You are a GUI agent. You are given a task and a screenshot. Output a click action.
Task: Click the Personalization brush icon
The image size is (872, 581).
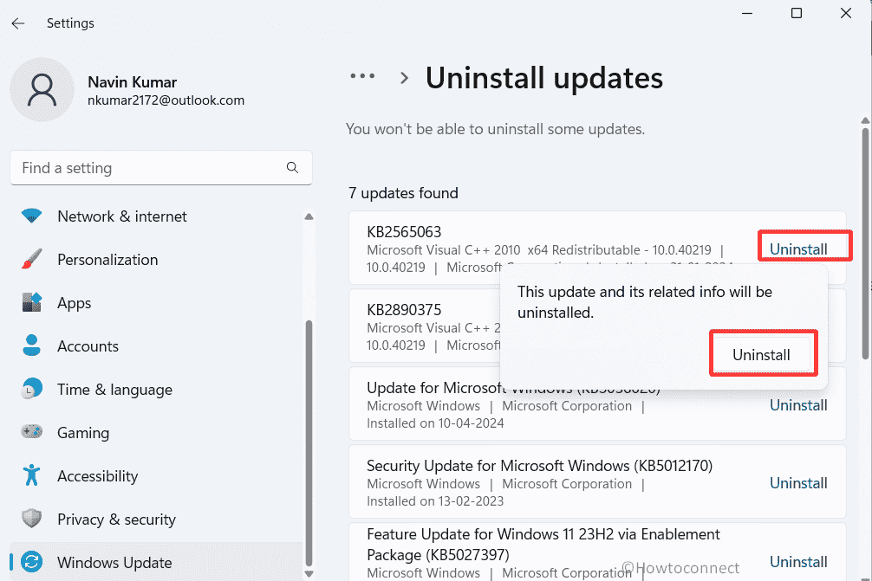(x=32, y=259)
